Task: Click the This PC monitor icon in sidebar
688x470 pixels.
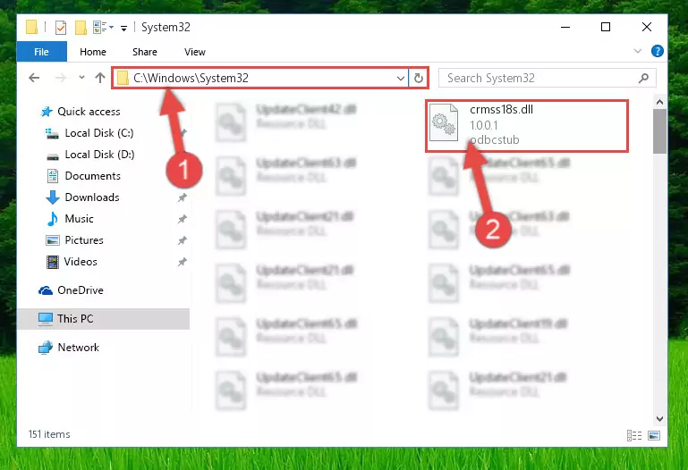Action: click(x=46, y=319)
